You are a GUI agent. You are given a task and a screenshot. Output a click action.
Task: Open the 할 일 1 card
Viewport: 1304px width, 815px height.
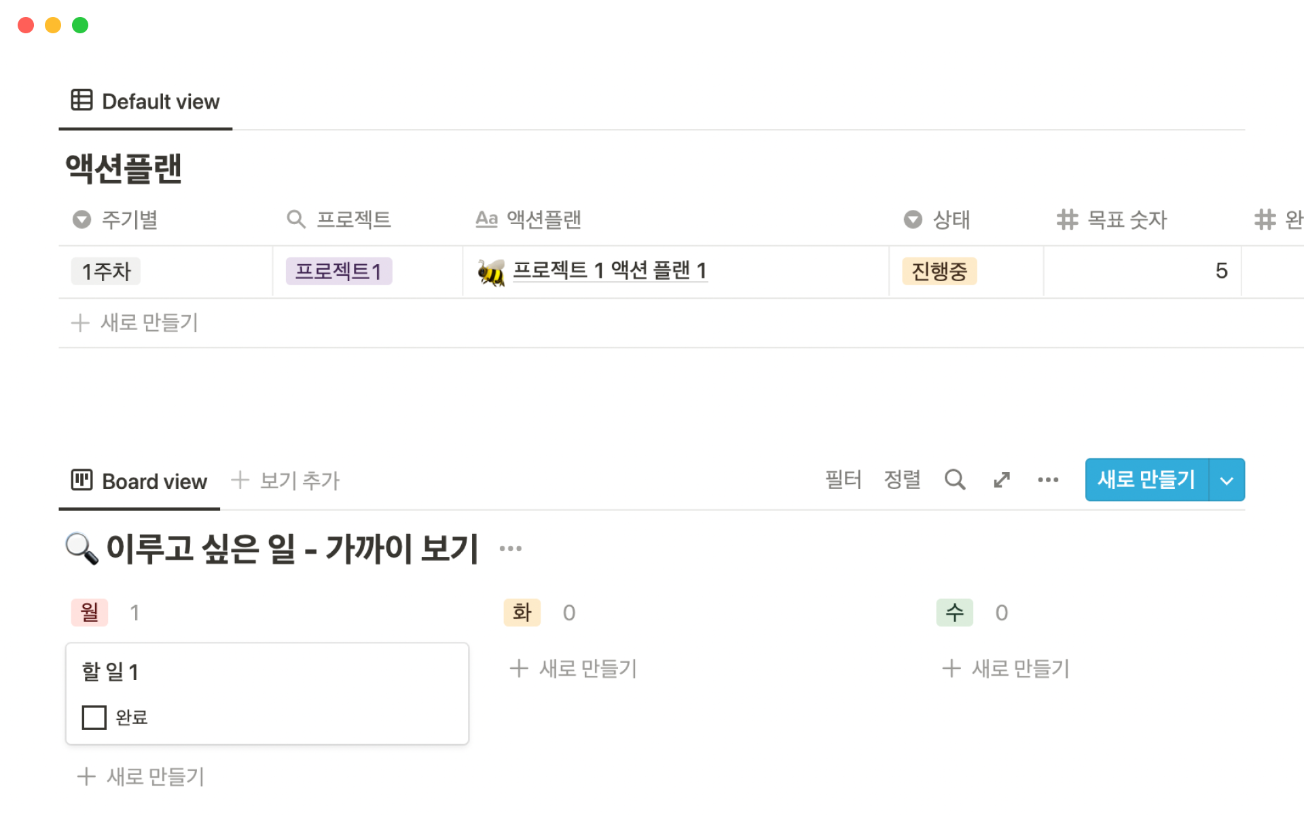tap(266, 672)
